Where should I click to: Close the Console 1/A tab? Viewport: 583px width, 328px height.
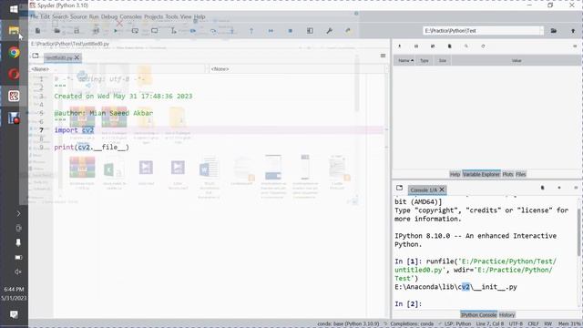(x=442, y=190)
